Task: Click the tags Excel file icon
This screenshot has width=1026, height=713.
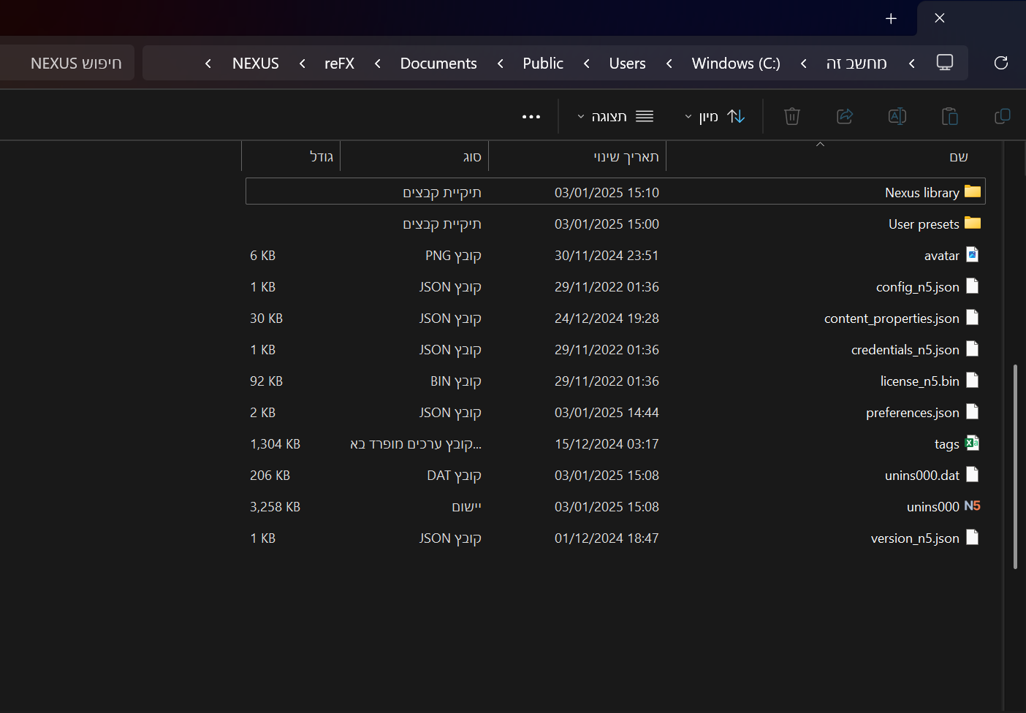Action: (x=973, y=443)
